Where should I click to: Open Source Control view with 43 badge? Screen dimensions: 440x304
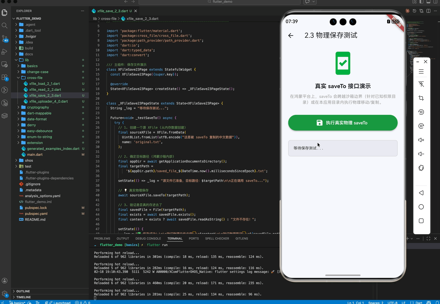tap(5, 39)
